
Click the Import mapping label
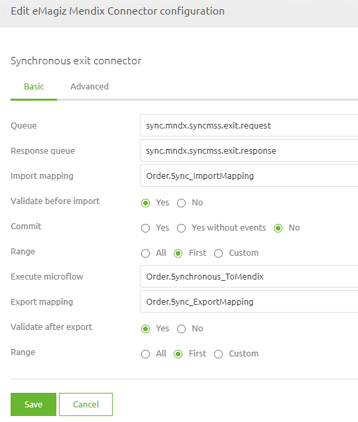pos(42,176)
